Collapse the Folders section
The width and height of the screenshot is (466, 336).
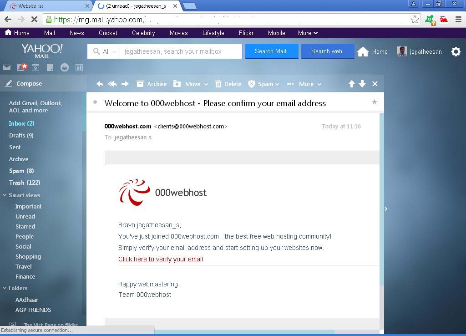pos(5,288)
